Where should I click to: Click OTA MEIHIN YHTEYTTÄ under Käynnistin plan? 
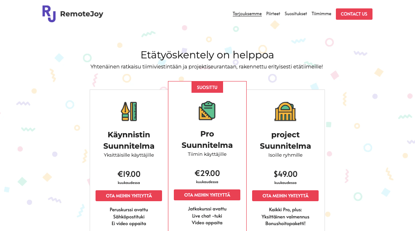pyautogui.click(x=129, y=196)
